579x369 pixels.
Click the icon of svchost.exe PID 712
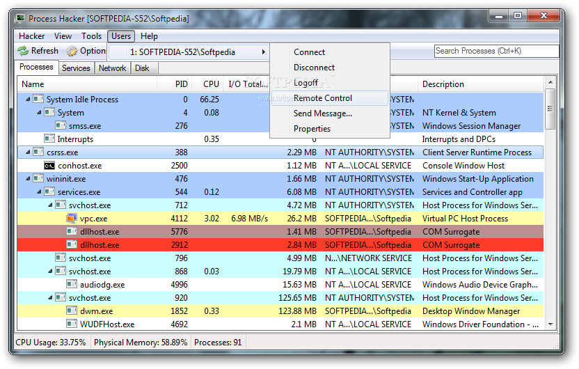[61, 205]
